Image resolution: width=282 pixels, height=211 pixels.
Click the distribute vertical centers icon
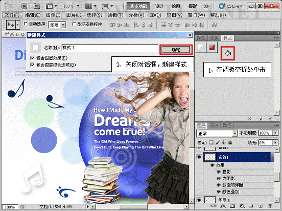pyautogui.click(x=170, y=25)
